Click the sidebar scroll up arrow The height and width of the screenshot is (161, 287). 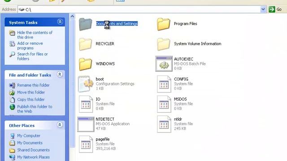click(72, 17)
